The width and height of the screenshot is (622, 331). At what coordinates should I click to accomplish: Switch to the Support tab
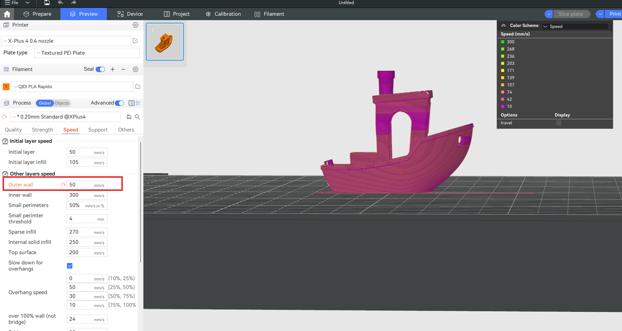coord(98,130)
